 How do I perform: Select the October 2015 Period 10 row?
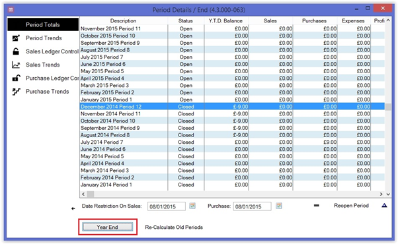(232, 36)
